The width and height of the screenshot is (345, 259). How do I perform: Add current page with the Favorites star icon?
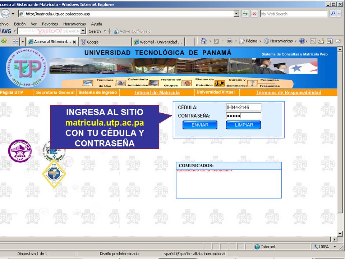[4, 41]
